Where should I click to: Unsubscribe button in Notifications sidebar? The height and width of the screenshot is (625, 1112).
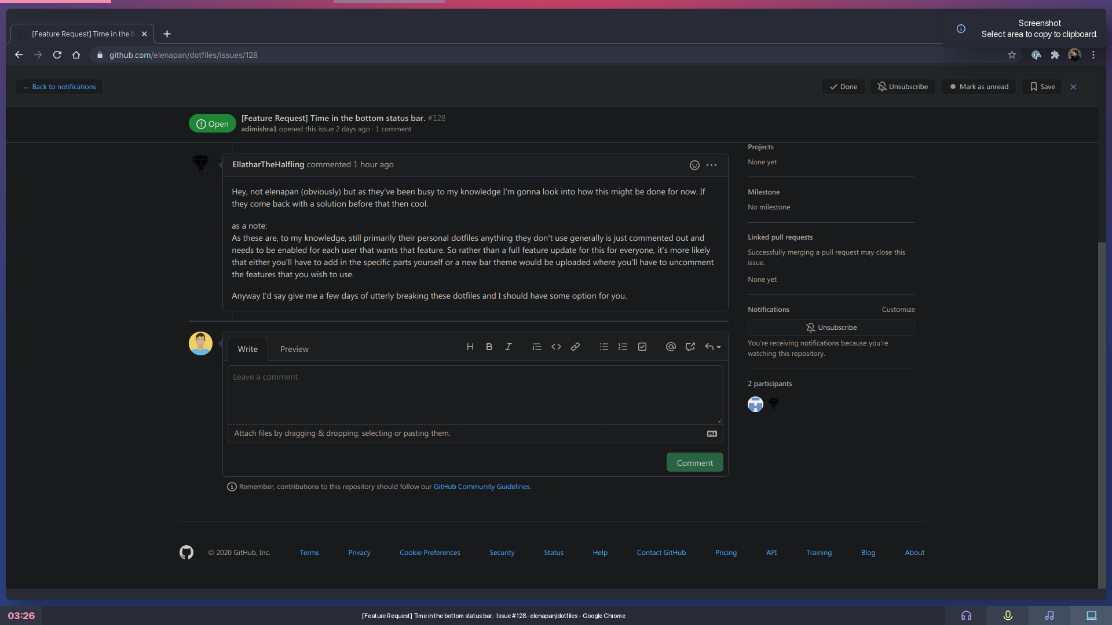pyautogui.click(x=831, y=328)
